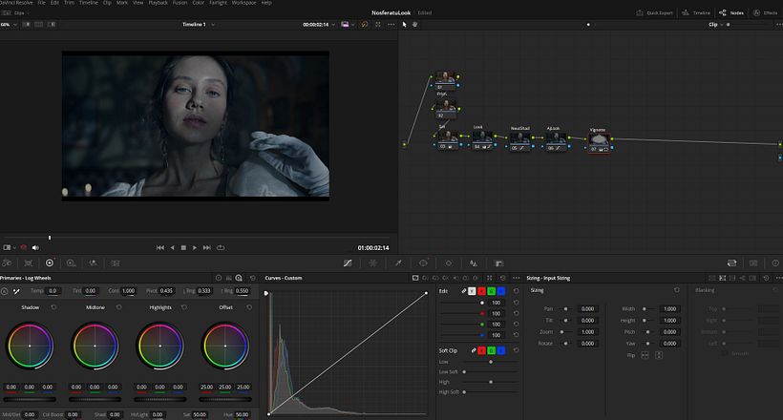Select the Vignette node in graph
This screenshot has width=783, height=420.
pos(599,142)
